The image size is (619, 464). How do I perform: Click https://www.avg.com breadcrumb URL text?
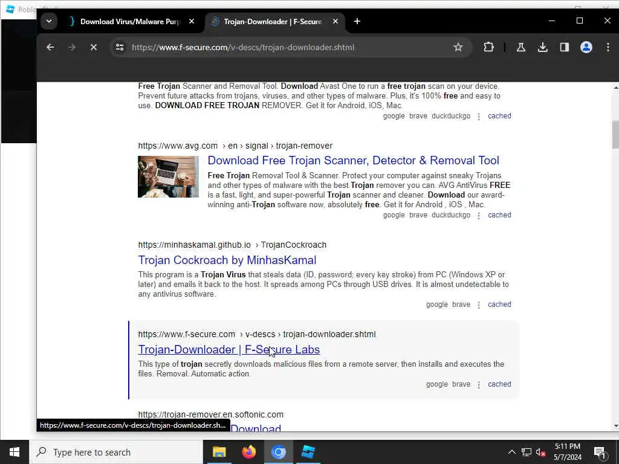178,146
